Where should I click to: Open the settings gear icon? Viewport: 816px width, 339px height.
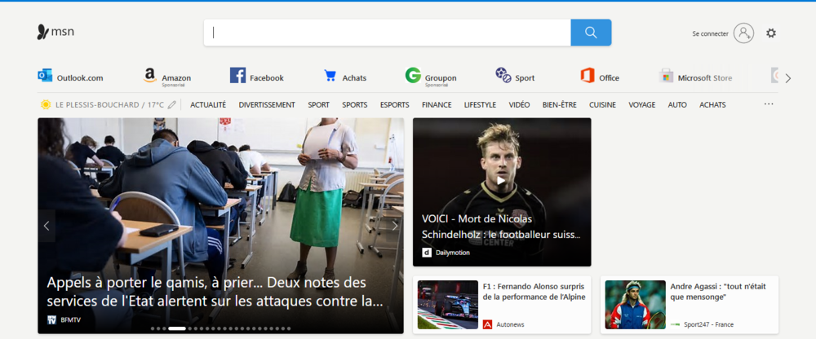click(771, 33)
